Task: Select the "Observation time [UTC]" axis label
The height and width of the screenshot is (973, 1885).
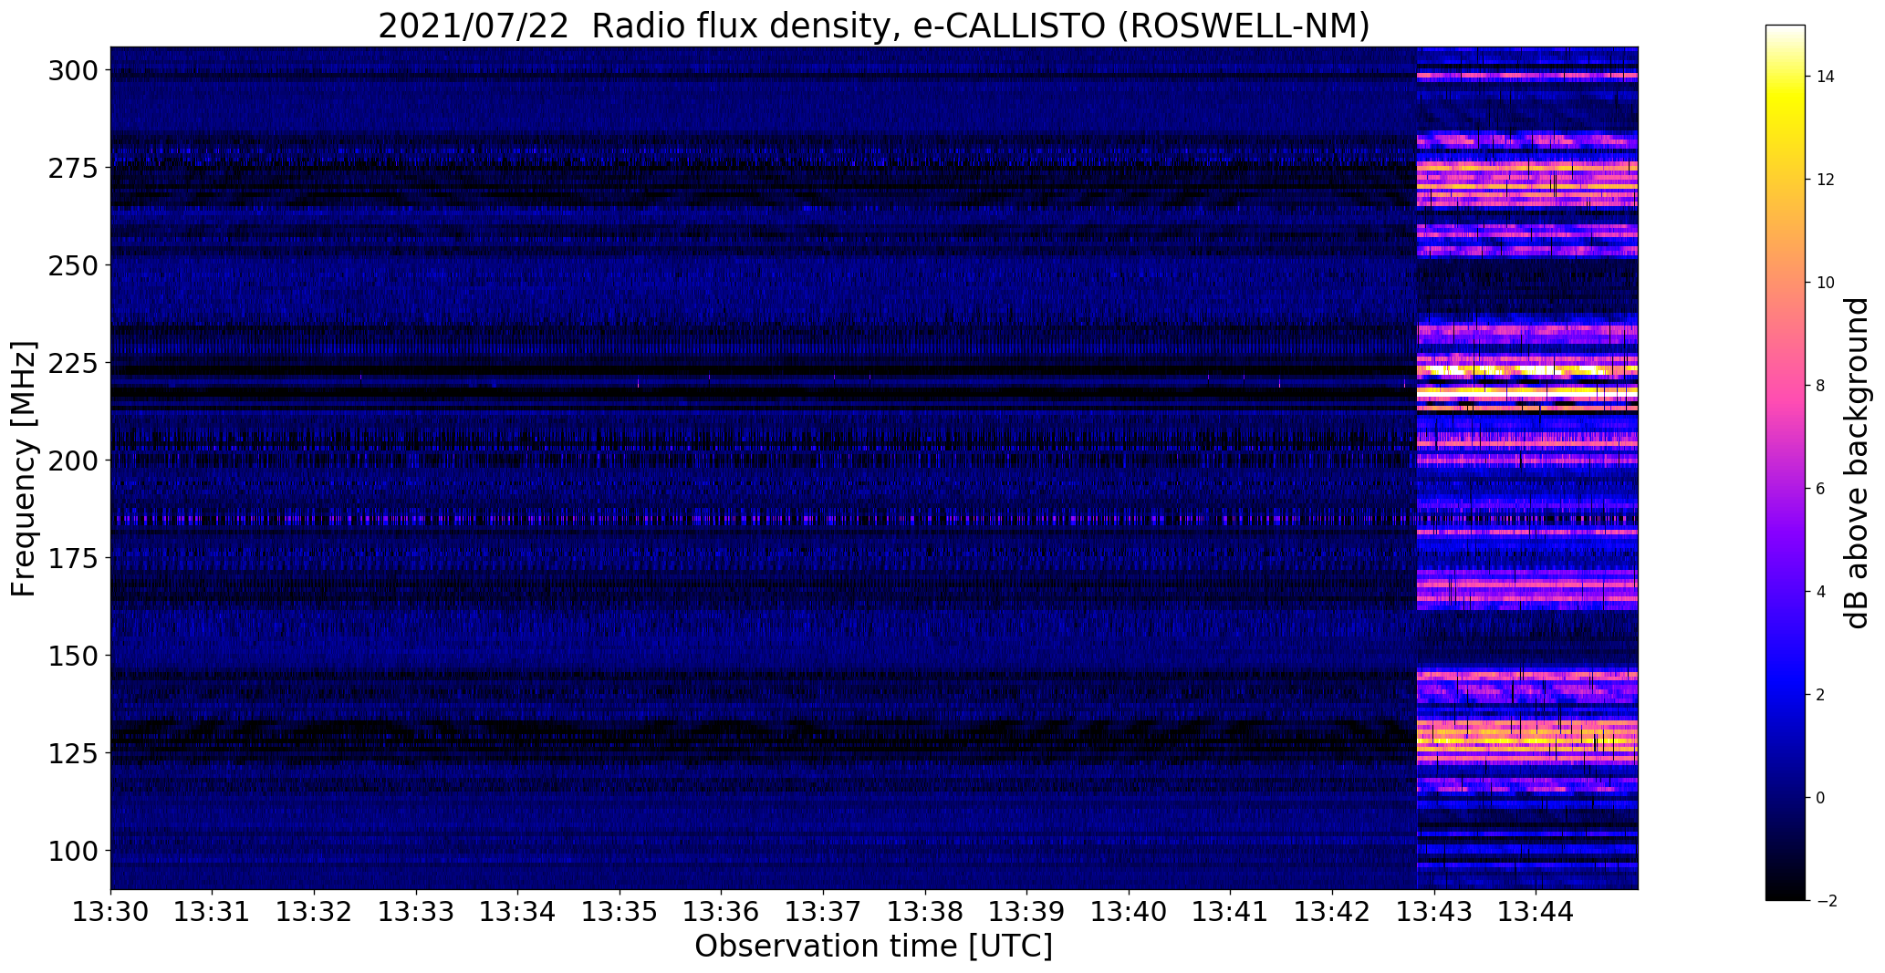Action: click(873, 947)
